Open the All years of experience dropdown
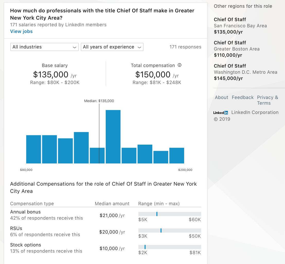The height and width of the screenshot is (264, 285). [112, 47]
